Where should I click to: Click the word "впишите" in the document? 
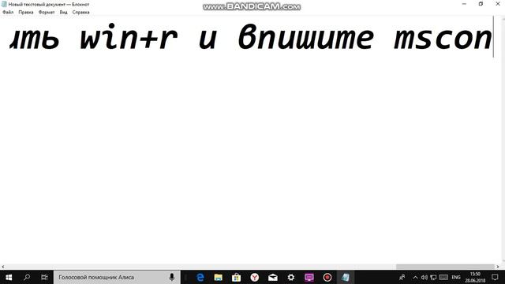pos(306,37)
